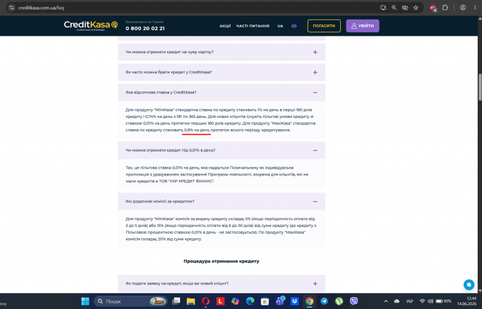
Task: Bookmark this page with the star icon
Action: [415, 8]
